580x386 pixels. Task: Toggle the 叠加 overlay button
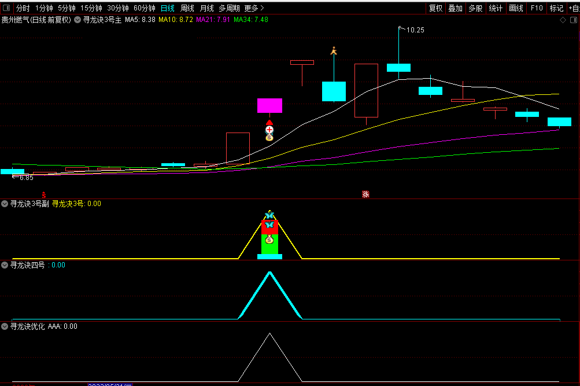point(455,8)
